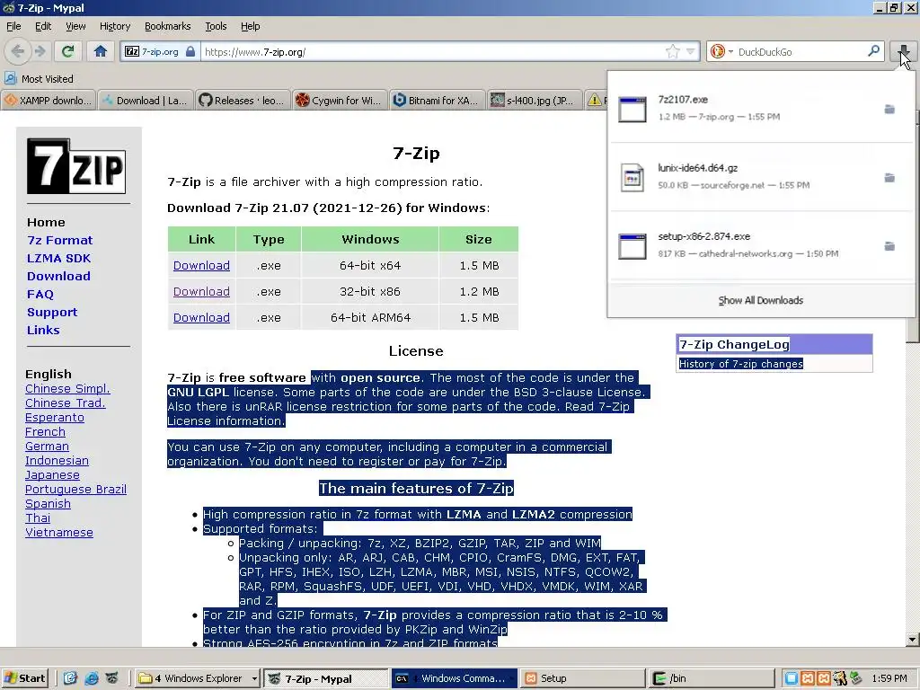This screenshot has height=690, width=920.
Task: Bookmark this page with the star icon
Action: coord(672,51)
